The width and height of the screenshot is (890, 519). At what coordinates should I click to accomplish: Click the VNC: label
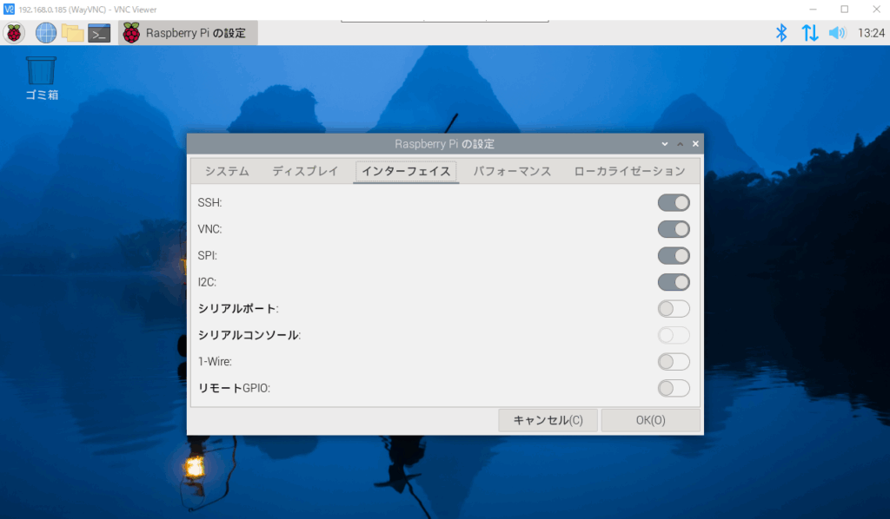point(209,229)
